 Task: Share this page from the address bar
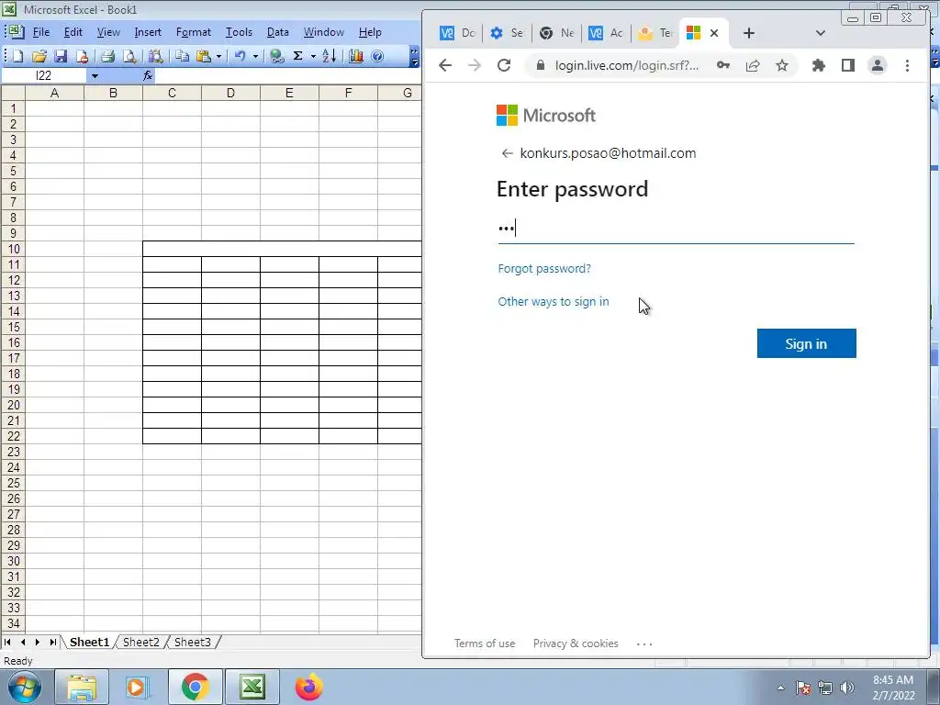point(753,65)
